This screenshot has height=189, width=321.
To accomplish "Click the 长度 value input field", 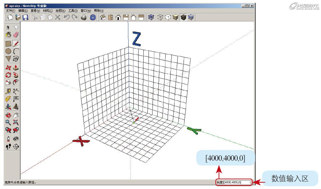I will [x=237, y=182].
